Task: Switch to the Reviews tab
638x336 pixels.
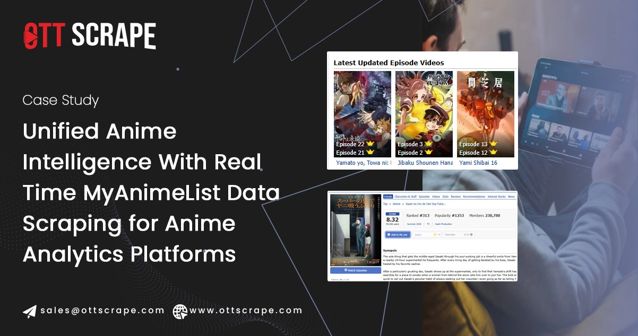Action: [x=456, y=197]
